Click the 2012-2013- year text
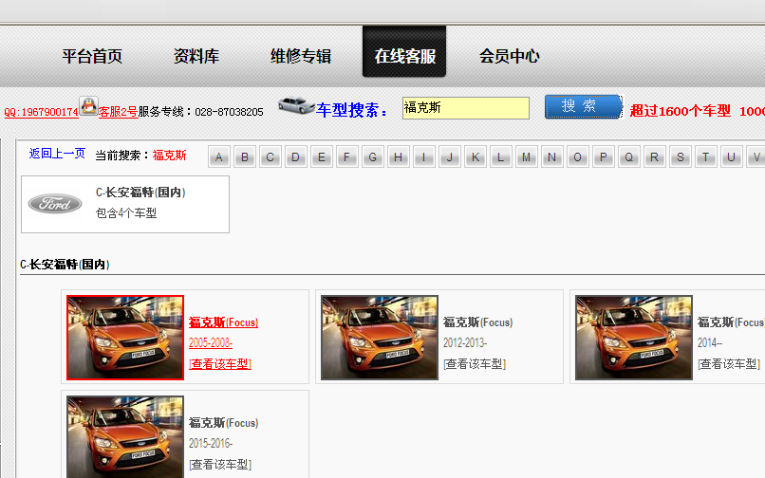The width and height of the screenshot is (765, 478). pyautogui.click(x=465, y=343)
